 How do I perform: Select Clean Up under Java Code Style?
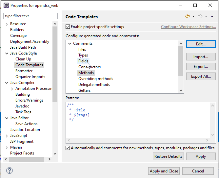[x=23, y=59]
